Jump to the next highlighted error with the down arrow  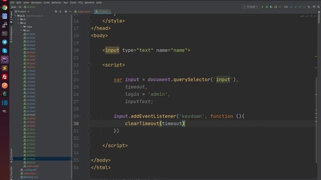(315, 16)
